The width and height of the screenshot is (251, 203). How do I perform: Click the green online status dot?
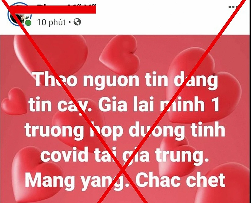[x=28, y=23]
